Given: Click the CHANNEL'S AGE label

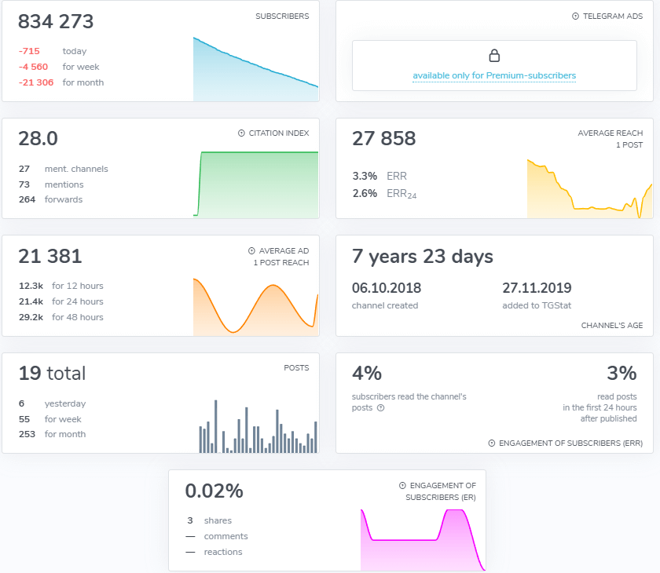Looking at the screenshot, I should pyautogui.click(x=611, y=325).
